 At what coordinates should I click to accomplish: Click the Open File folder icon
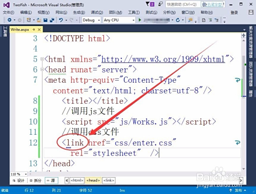coord(39,20)
